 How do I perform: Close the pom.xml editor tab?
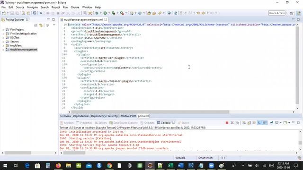(106, 20)
